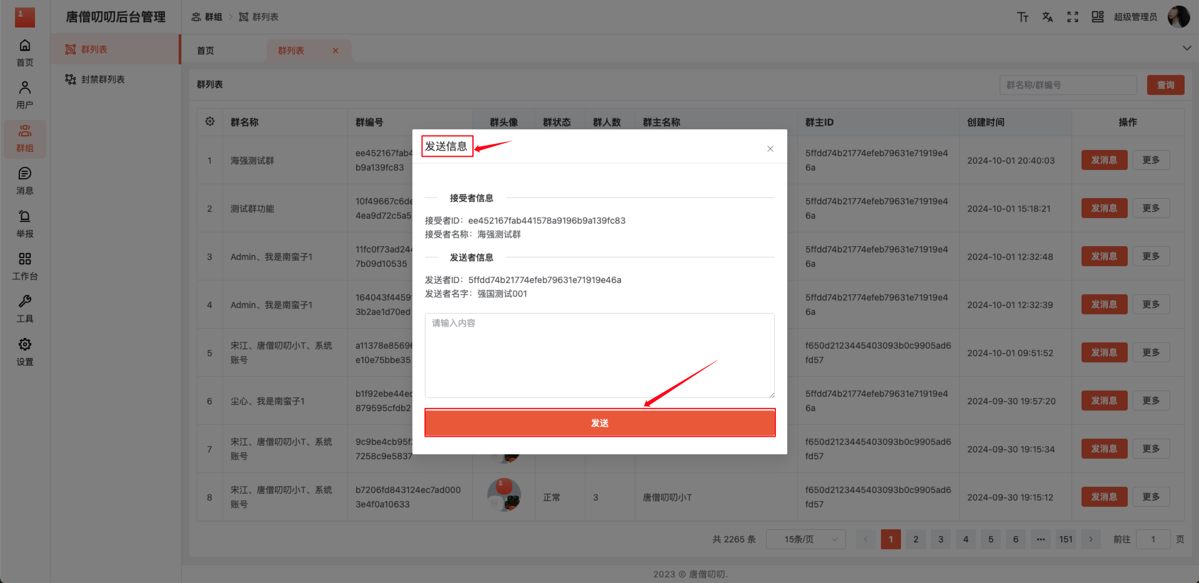Click the 发送 button in the dialog
1199x583 pixels.
click(599, 422)
